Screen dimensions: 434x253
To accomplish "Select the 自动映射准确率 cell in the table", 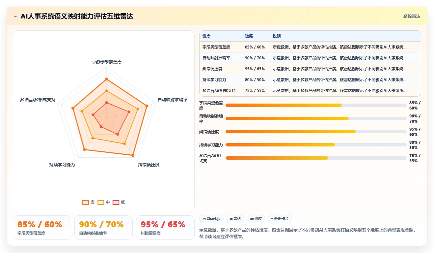I will [x=216, y=58].
